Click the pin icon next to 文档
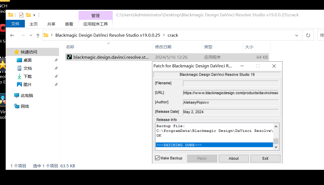The width and height of the screenshot is (324, 185). pyautogui.click(x=56, y=68)
